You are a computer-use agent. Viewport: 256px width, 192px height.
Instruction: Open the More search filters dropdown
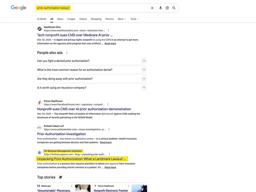point(122,19)
